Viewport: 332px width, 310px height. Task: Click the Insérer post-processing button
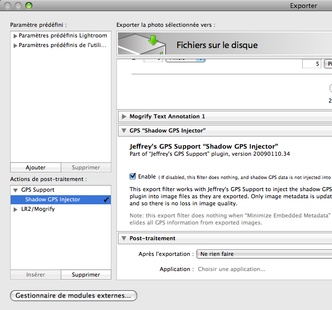35,275
